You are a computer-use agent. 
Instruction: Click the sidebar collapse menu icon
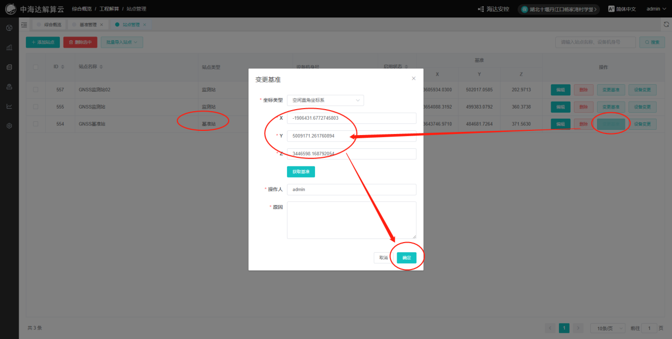[x=24, y=25]
